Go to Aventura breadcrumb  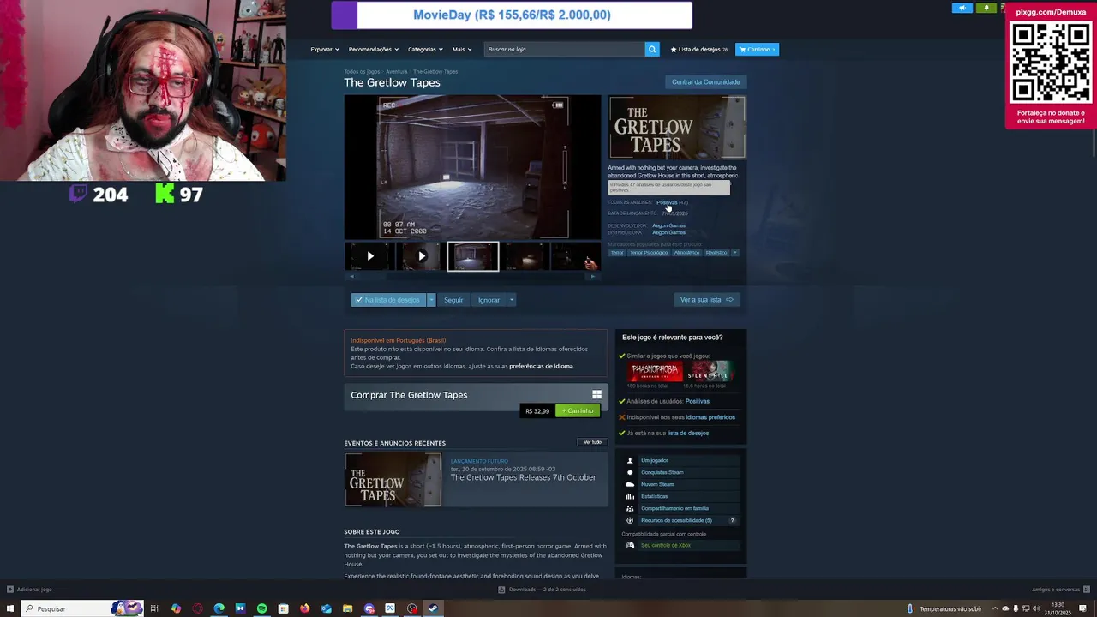click(396, 72)
